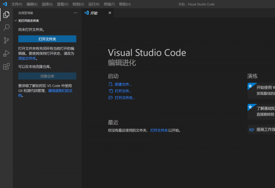This screenshot has width=275, height=188.
Task: Click the 新建文件... link
Action: point(123,84)
